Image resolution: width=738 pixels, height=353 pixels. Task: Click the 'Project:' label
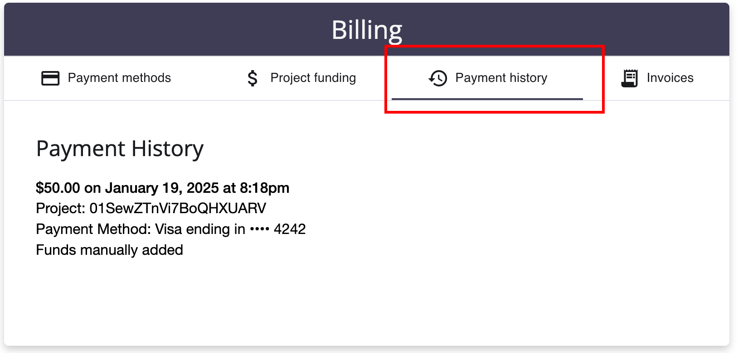(x=61, y=208)
